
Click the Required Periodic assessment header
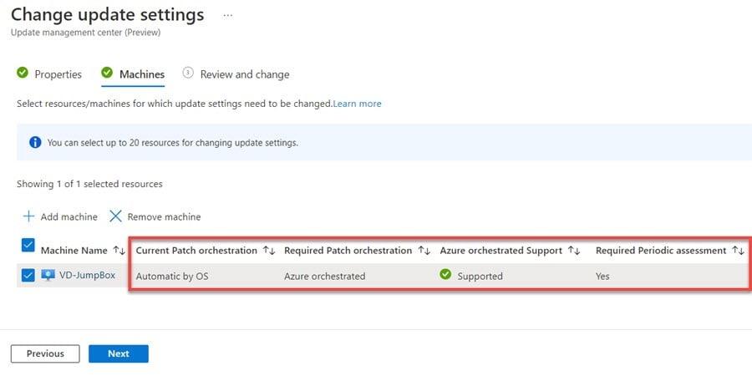(x=661, y=251)
